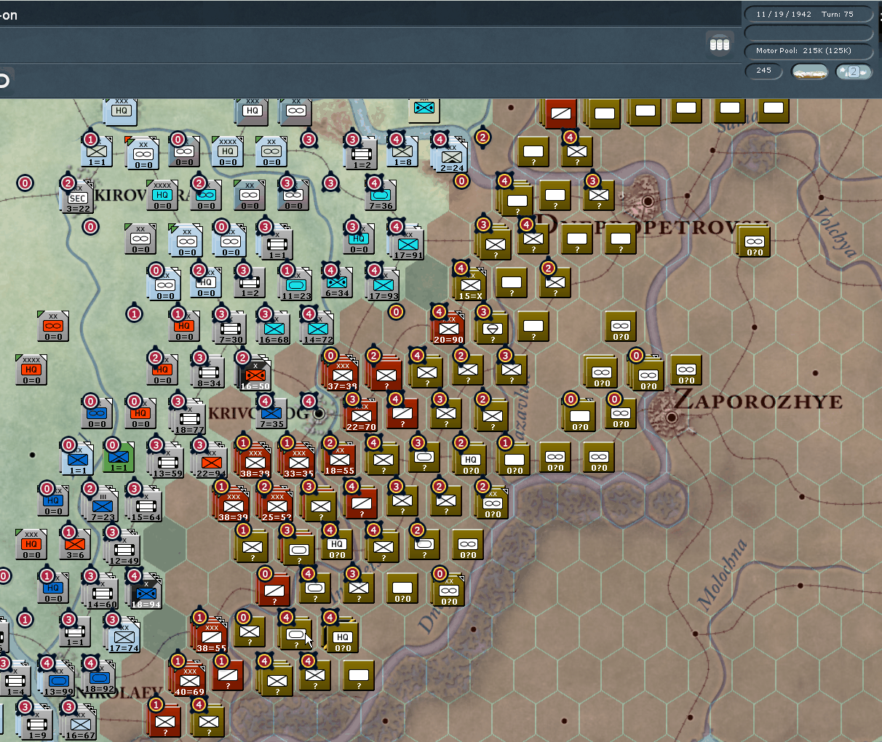Screen dimensions: 882x742
Task: Select the Soviet corps labeled 33=35
Action: coord(298,463)
